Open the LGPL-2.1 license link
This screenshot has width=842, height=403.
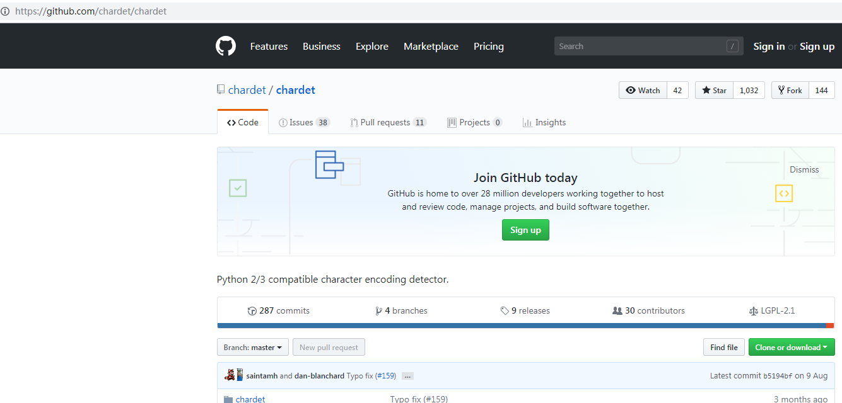(772, 311)
